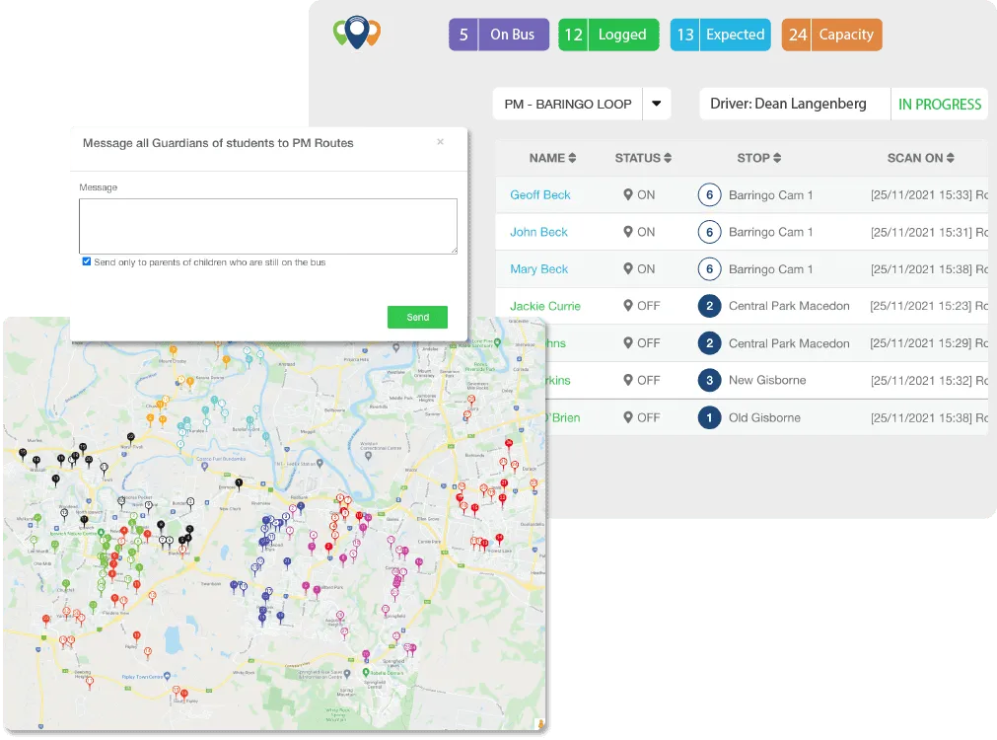Click the "12 Logged" counter badge
This screenshot has height=740, width=997.
pyautogui.click(x=608, y=34)
